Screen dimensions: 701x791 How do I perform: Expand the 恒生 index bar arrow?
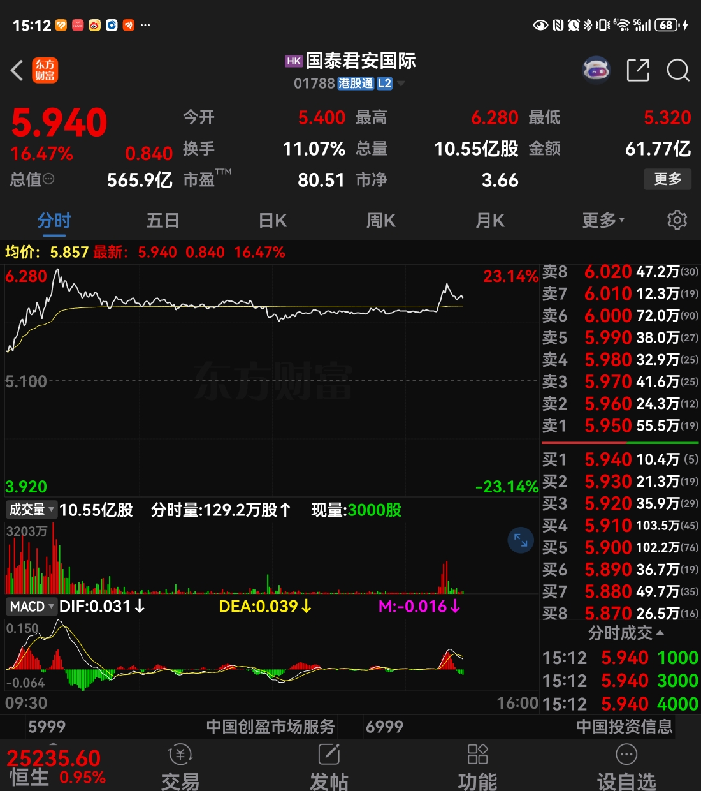click(53, 744)
